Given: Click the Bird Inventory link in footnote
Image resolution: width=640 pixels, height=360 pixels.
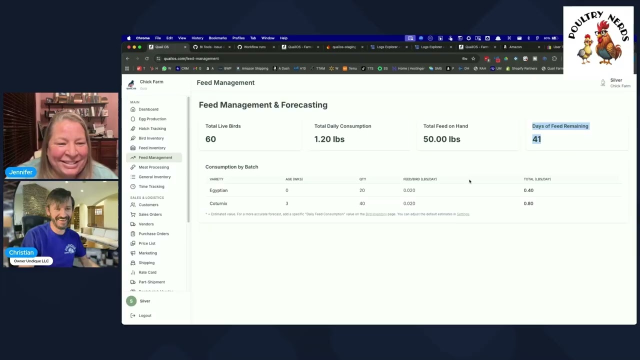Looking at the screenshot, I should 376,214.
